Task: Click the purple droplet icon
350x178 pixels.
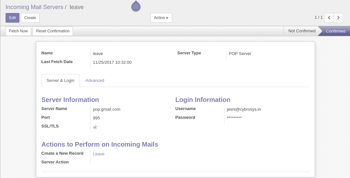Action: tap(136, 6)
